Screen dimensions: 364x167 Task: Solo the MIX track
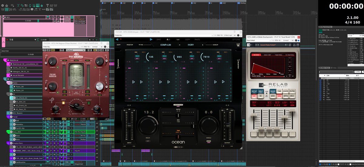point(58,17)
